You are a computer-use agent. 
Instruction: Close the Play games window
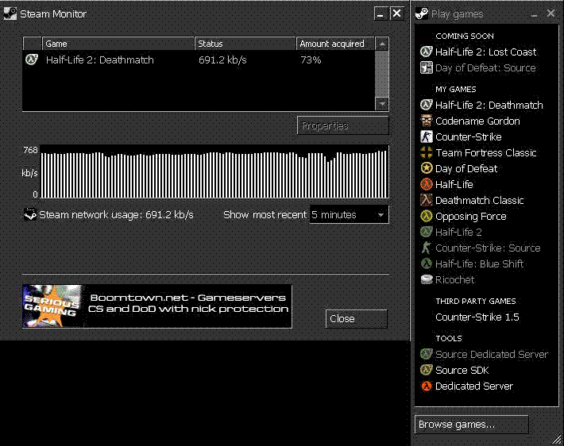(x=550, y=13)
